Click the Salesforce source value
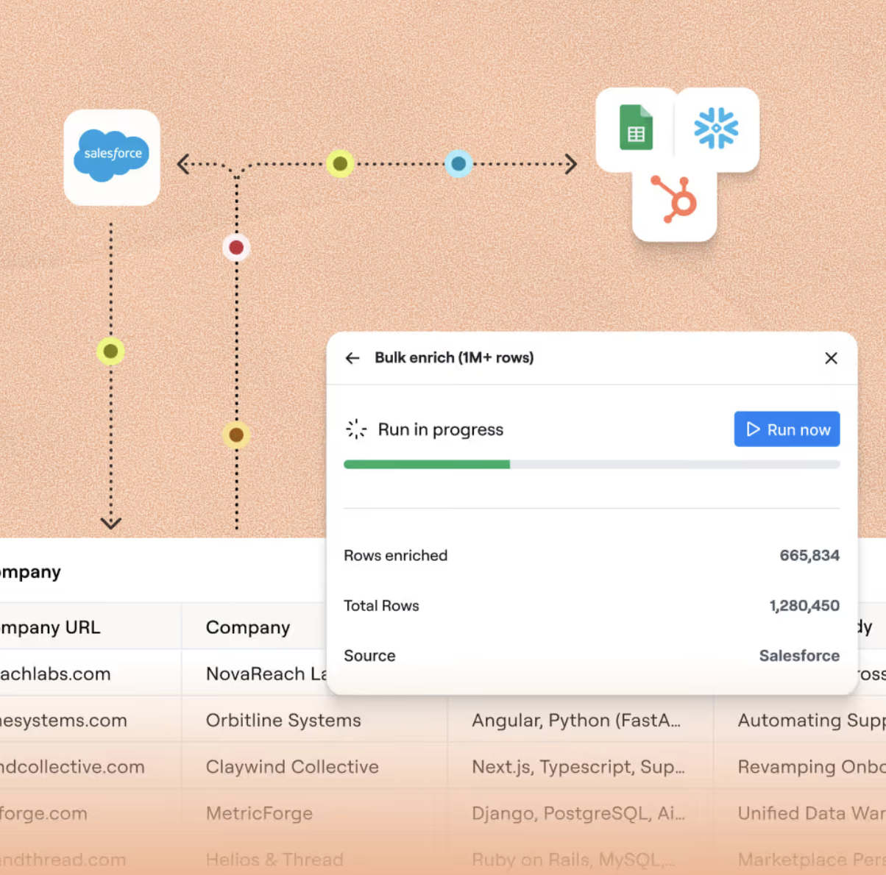Image resolution: width=886 pixels, height=875 pixels. coord(799,655)
